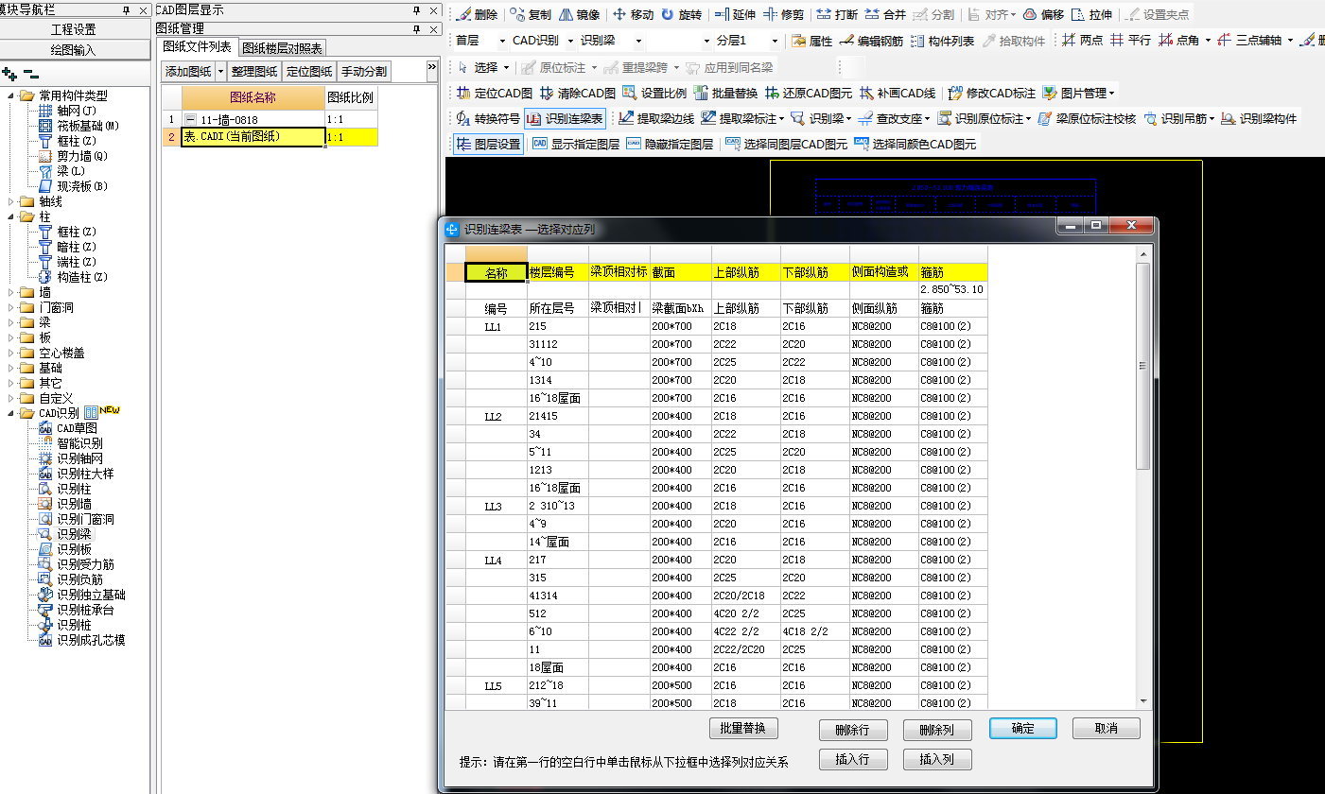Image resolution: width=1325 pixels, height=794 pixels.
Task: Click 显示指定图层 button
Action: (x=576, y=145)
